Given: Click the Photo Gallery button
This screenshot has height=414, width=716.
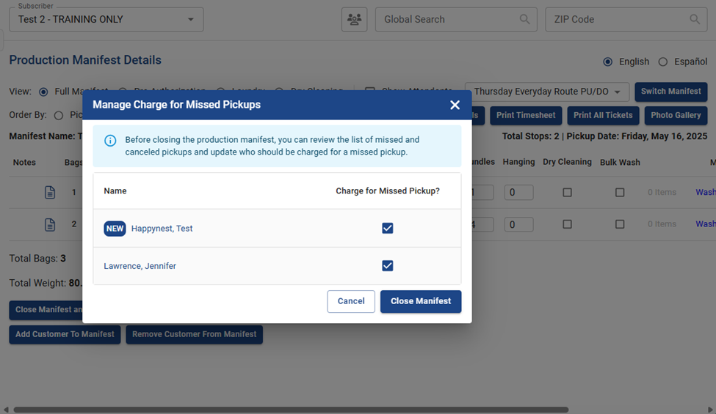Looking at the screenshot, I should pyautogui.click(x=676, y=115).
